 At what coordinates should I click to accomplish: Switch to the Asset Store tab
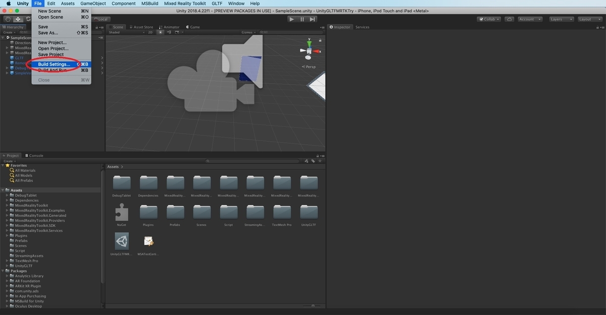point(141,27)
